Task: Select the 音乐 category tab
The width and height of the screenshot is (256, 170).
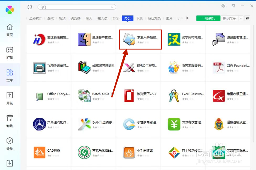Action: tap(116, 18)
